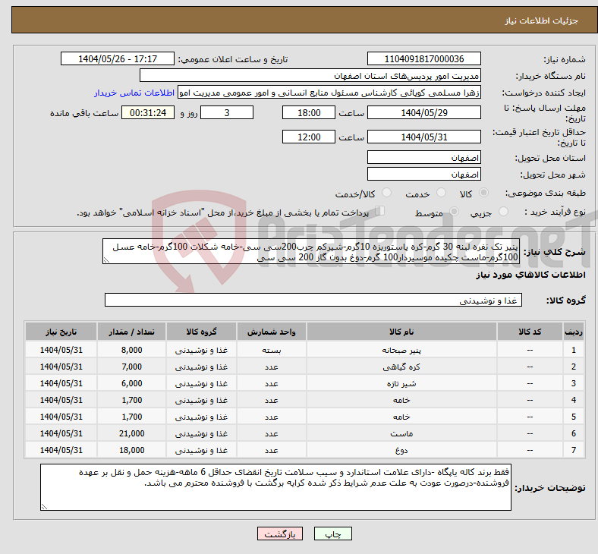Click the کد کالا column header
This screenshot has height=554, width=598.
[530, 332]
